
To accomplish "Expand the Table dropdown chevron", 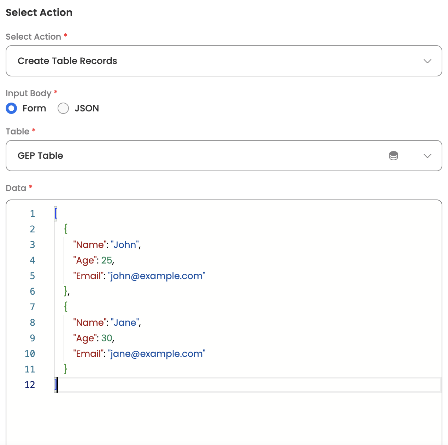I will 427,156.
